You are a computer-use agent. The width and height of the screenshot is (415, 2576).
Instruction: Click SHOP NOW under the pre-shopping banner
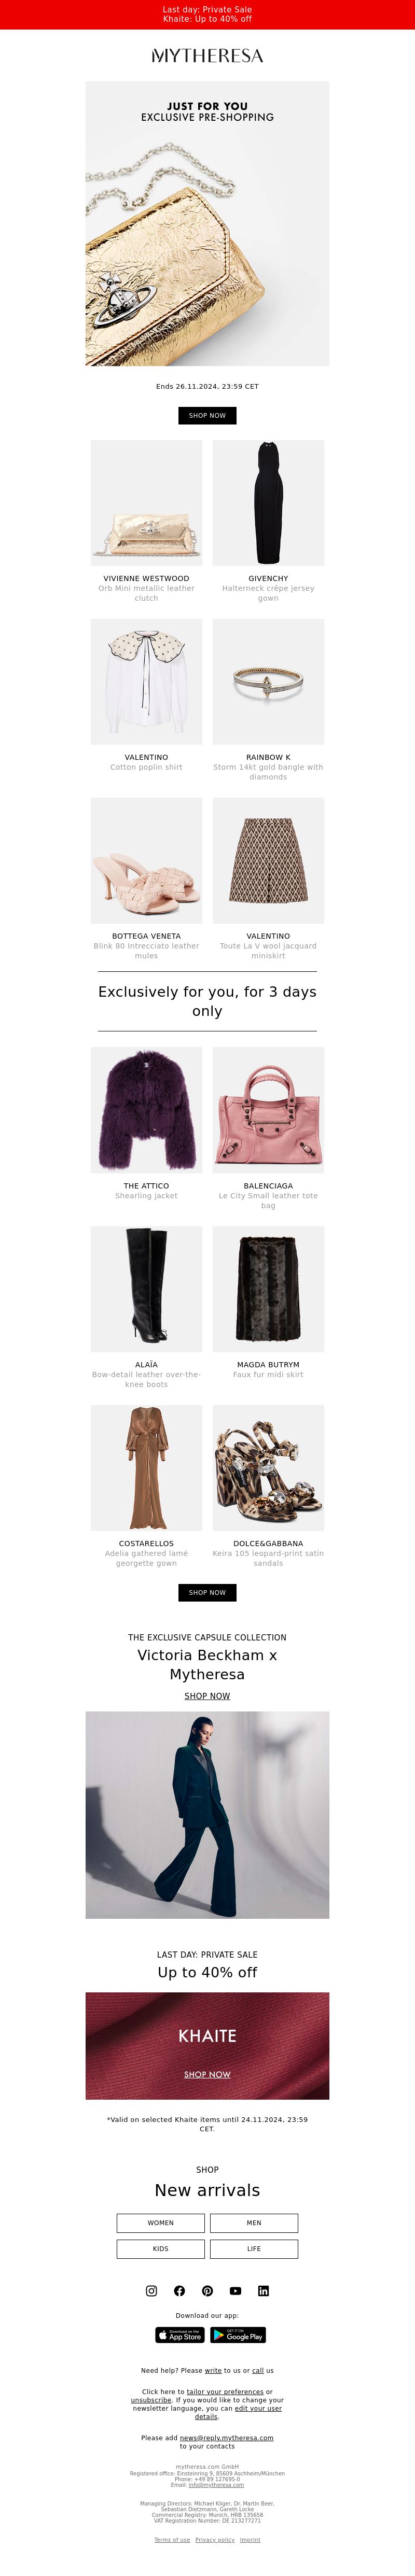207,415
